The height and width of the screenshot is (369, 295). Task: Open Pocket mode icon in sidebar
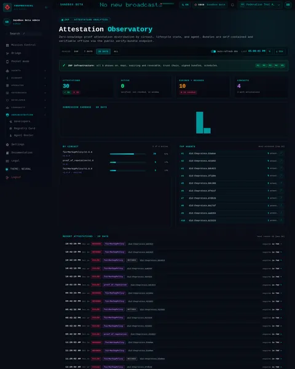(x=7, y=61)
